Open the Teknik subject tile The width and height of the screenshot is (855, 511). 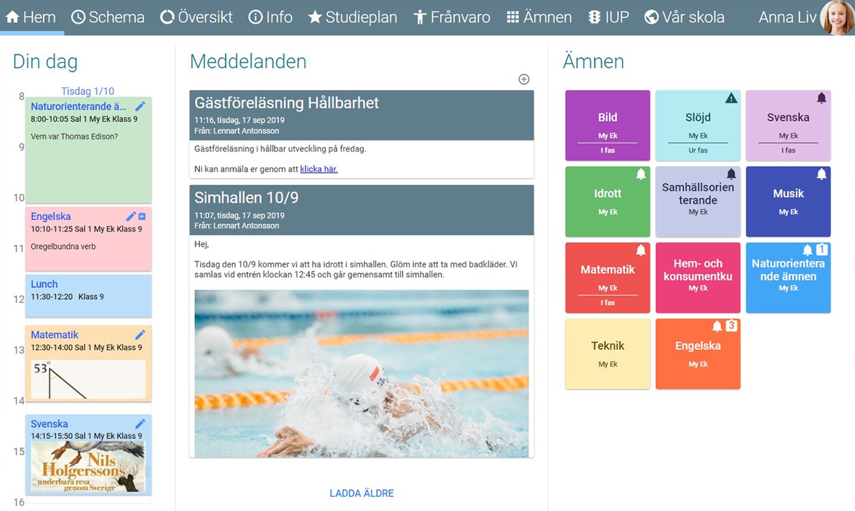click(x=607, y=354)
